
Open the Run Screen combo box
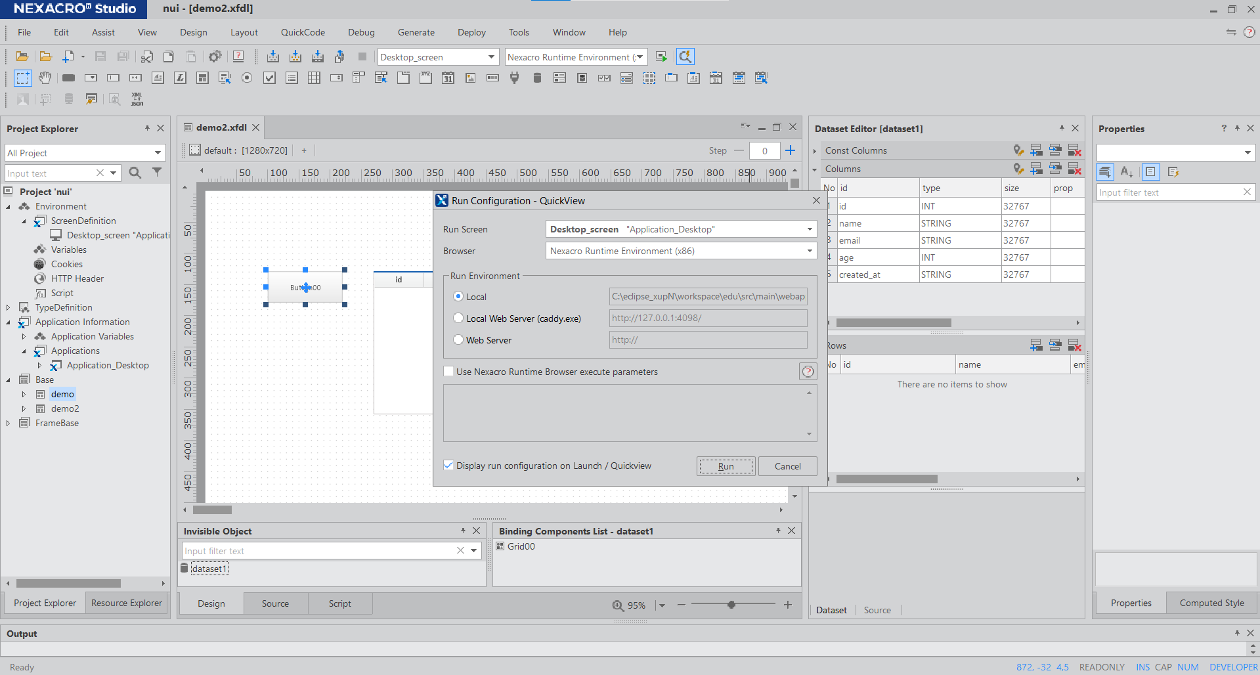(x=809, y=229)
